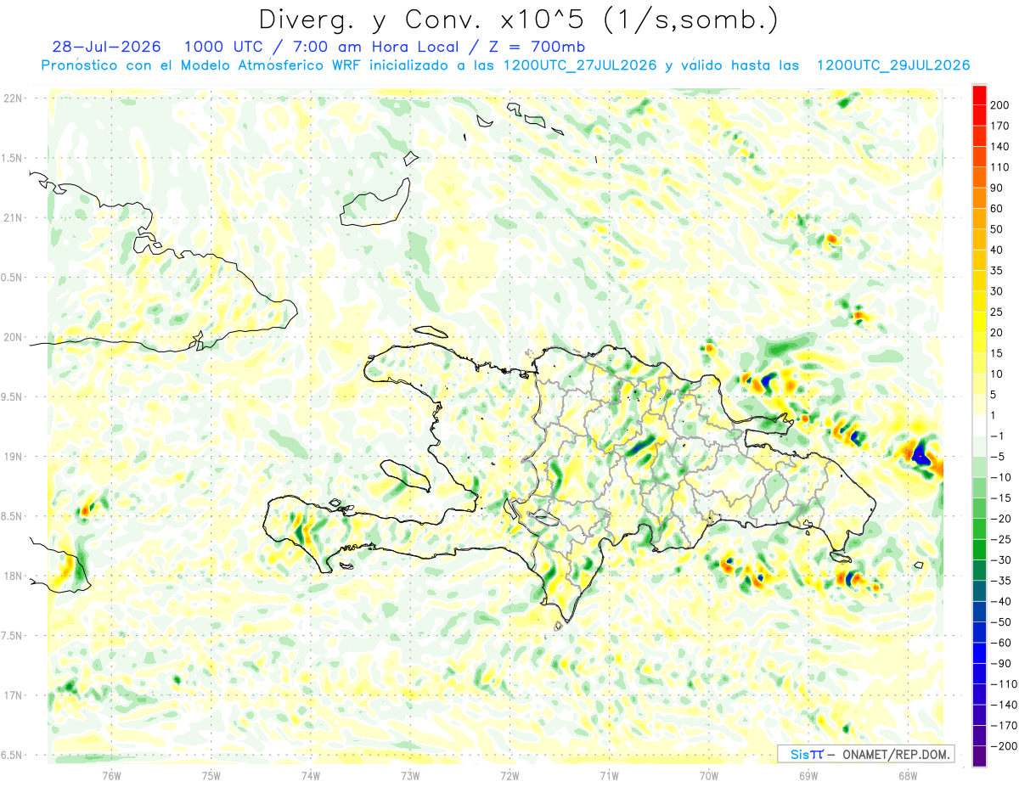Click the colorbar value "50"
This screenshot has width=1019, height=787.
(997, 229)
